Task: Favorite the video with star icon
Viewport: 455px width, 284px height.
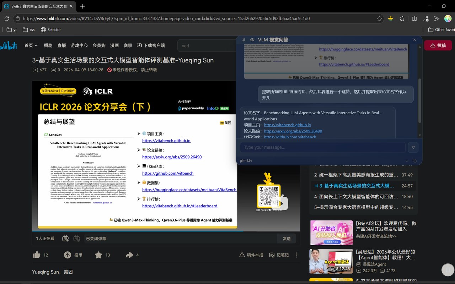Action: pyautogui.click(x=98, y=255)
